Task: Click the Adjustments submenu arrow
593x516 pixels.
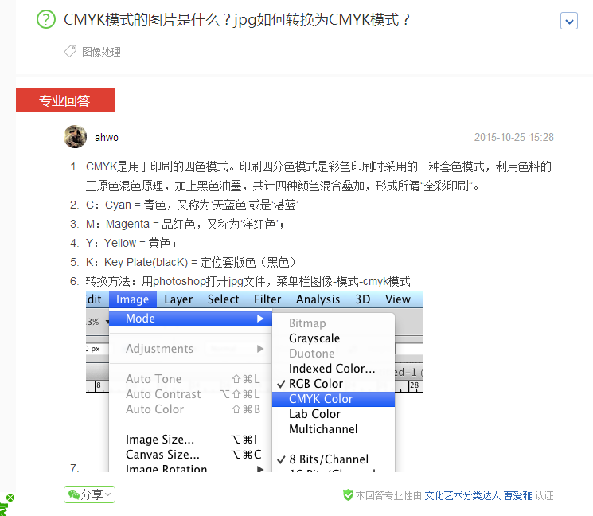Action: [260, 349]
